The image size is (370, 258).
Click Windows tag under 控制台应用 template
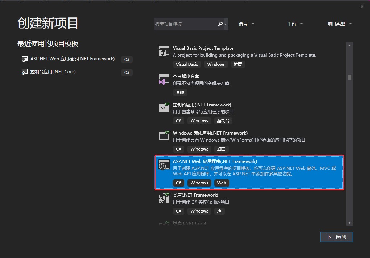click(x=199, y=121)
